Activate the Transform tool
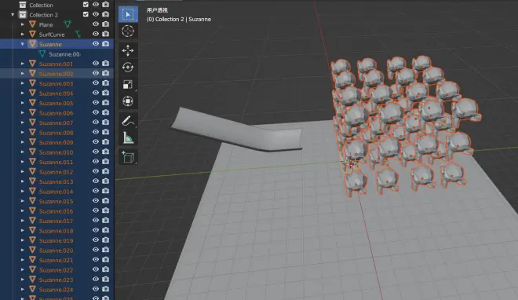Viewport: 518px width, 300px height. pyautogui.click(x=128, y=101)
